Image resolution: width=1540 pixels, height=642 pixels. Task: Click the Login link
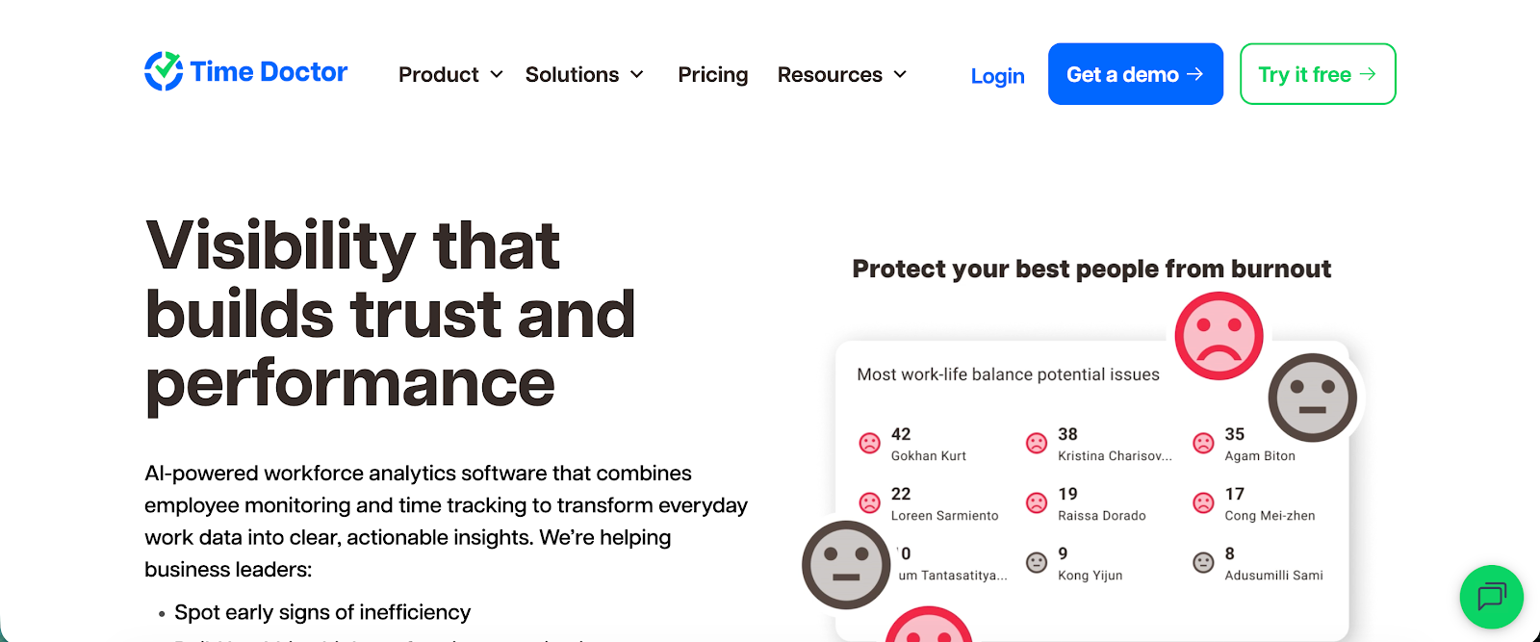997,76
